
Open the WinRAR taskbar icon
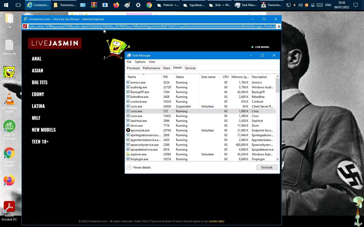coord(94,5)
